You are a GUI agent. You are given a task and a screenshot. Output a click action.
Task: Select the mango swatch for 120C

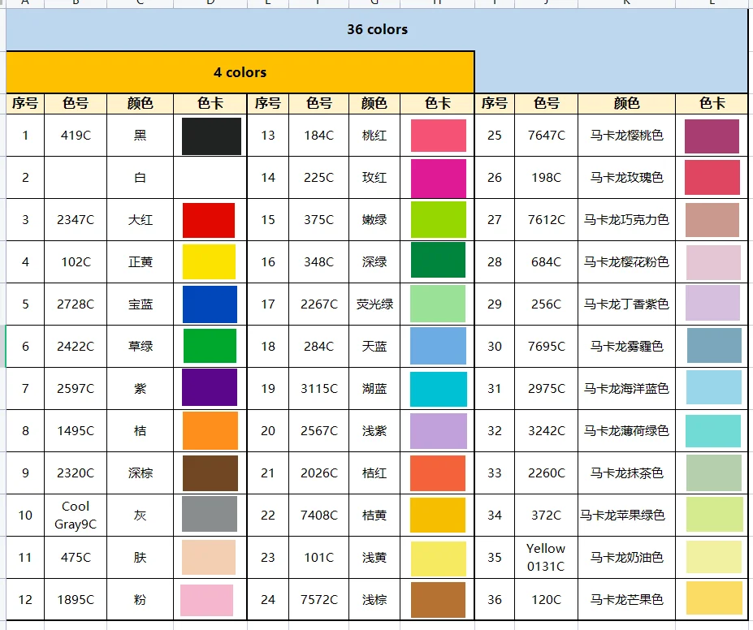pos(715,598)
